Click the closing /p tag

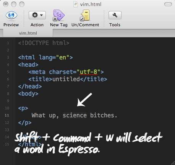[x=25, y=123]
